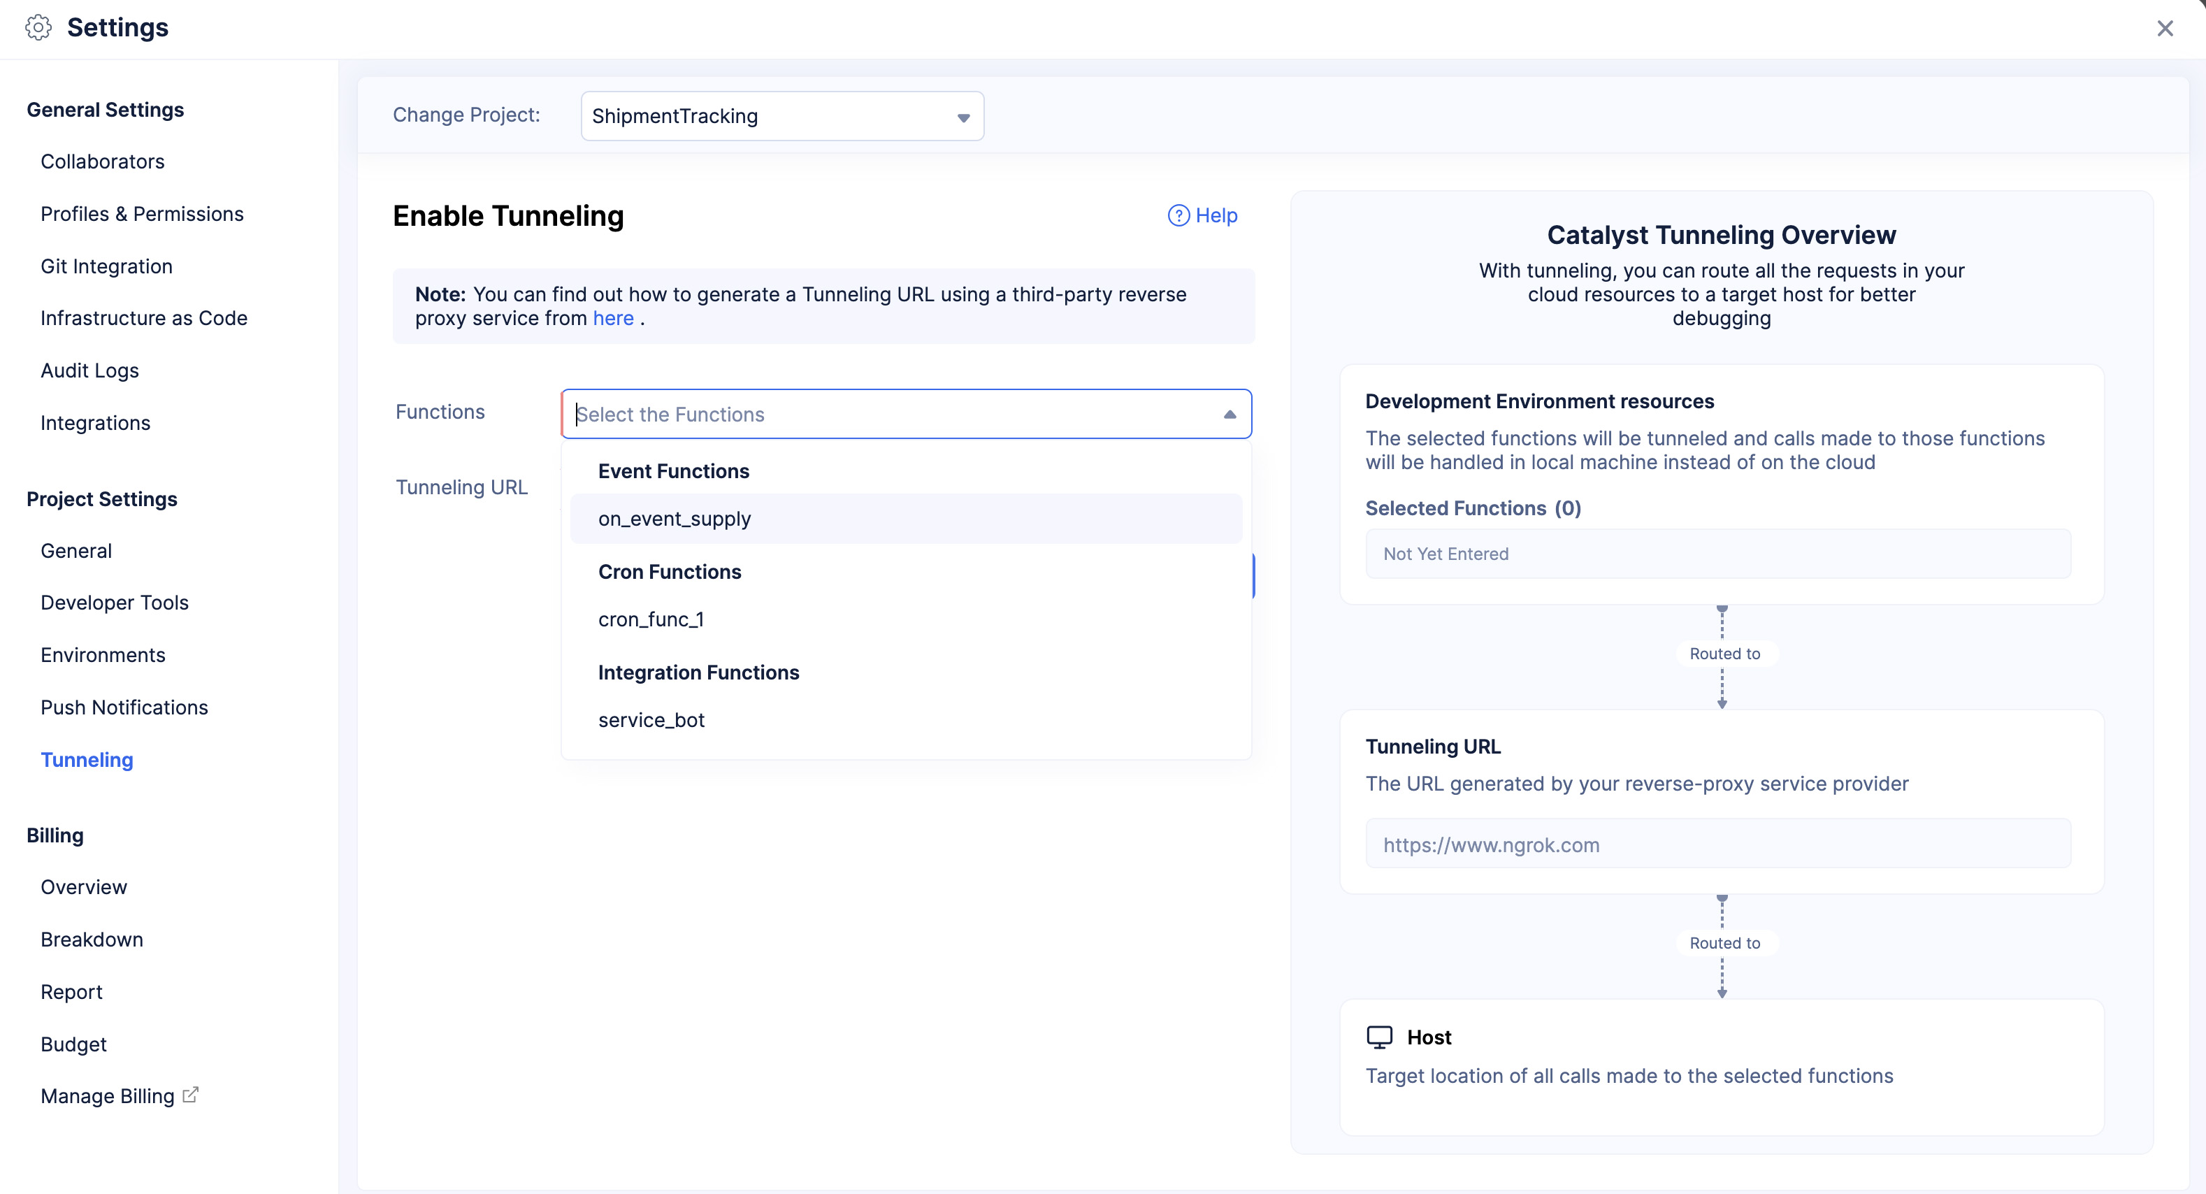Click the Git Integration sidebar icon
This screenshot has height=1194, width=2206.
106,266
